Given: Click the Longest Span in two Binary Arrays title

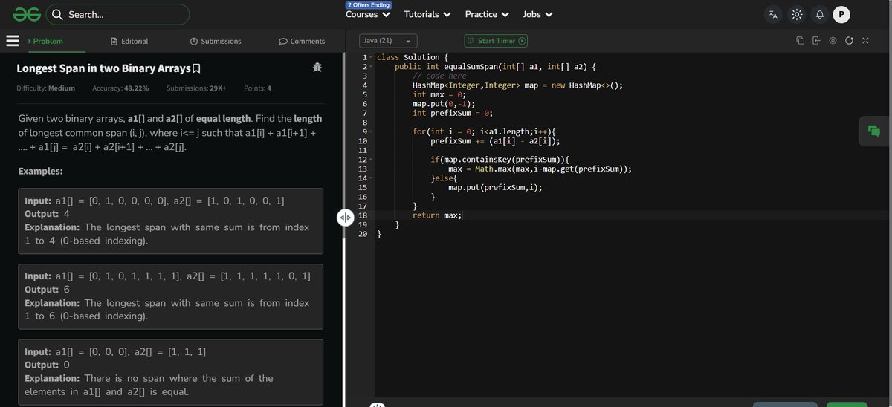Looking at the screenshot, I should tap(103, 69).
